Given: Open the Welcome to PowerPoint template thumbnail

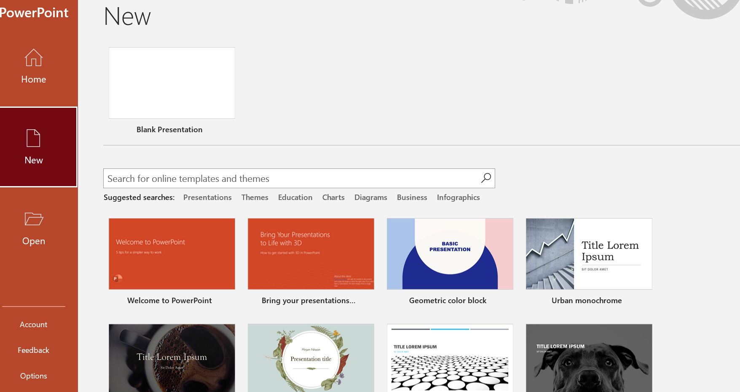Looking at the screenshot, I should tap(172, 254).
